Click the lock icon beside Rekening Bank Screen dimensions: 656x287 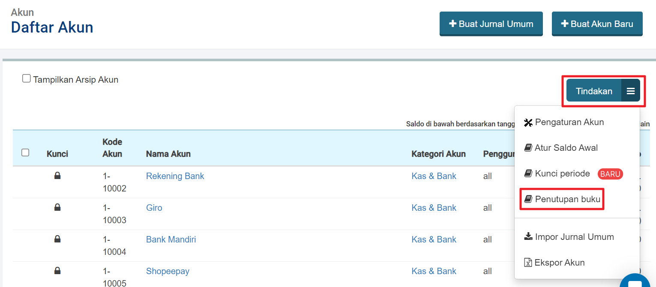57,175
